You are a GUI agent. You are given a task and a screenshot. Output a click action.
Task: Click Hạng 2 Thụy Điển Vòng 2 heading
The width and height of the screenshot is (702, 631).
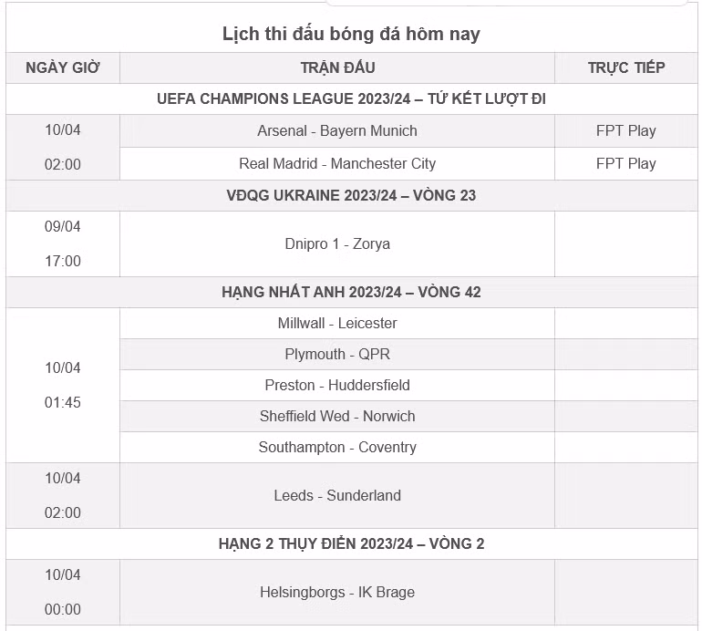click(351, 543)
